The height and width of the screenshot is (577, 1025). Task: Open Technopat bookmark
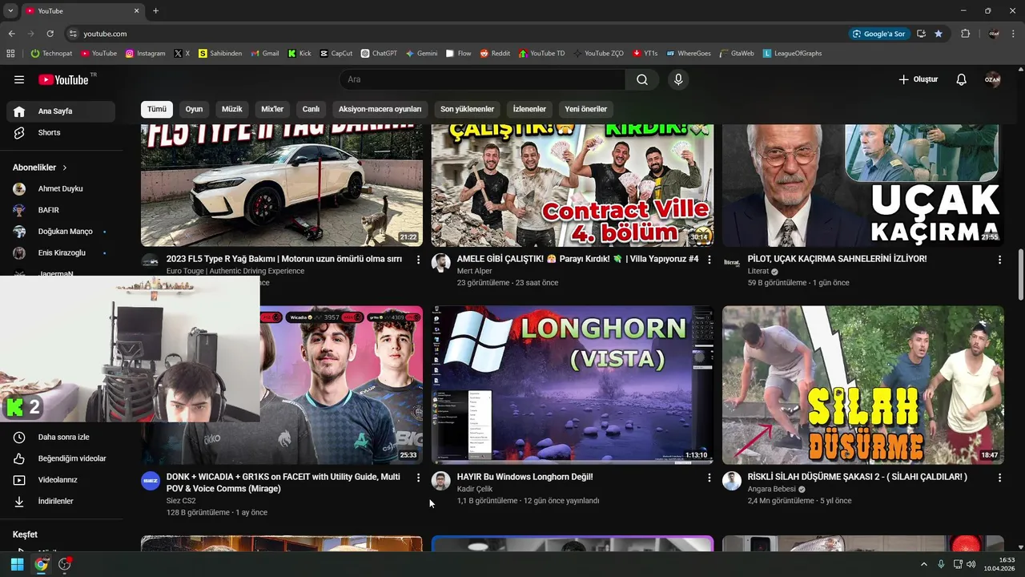pyautogui.click(x=51, y=54)
